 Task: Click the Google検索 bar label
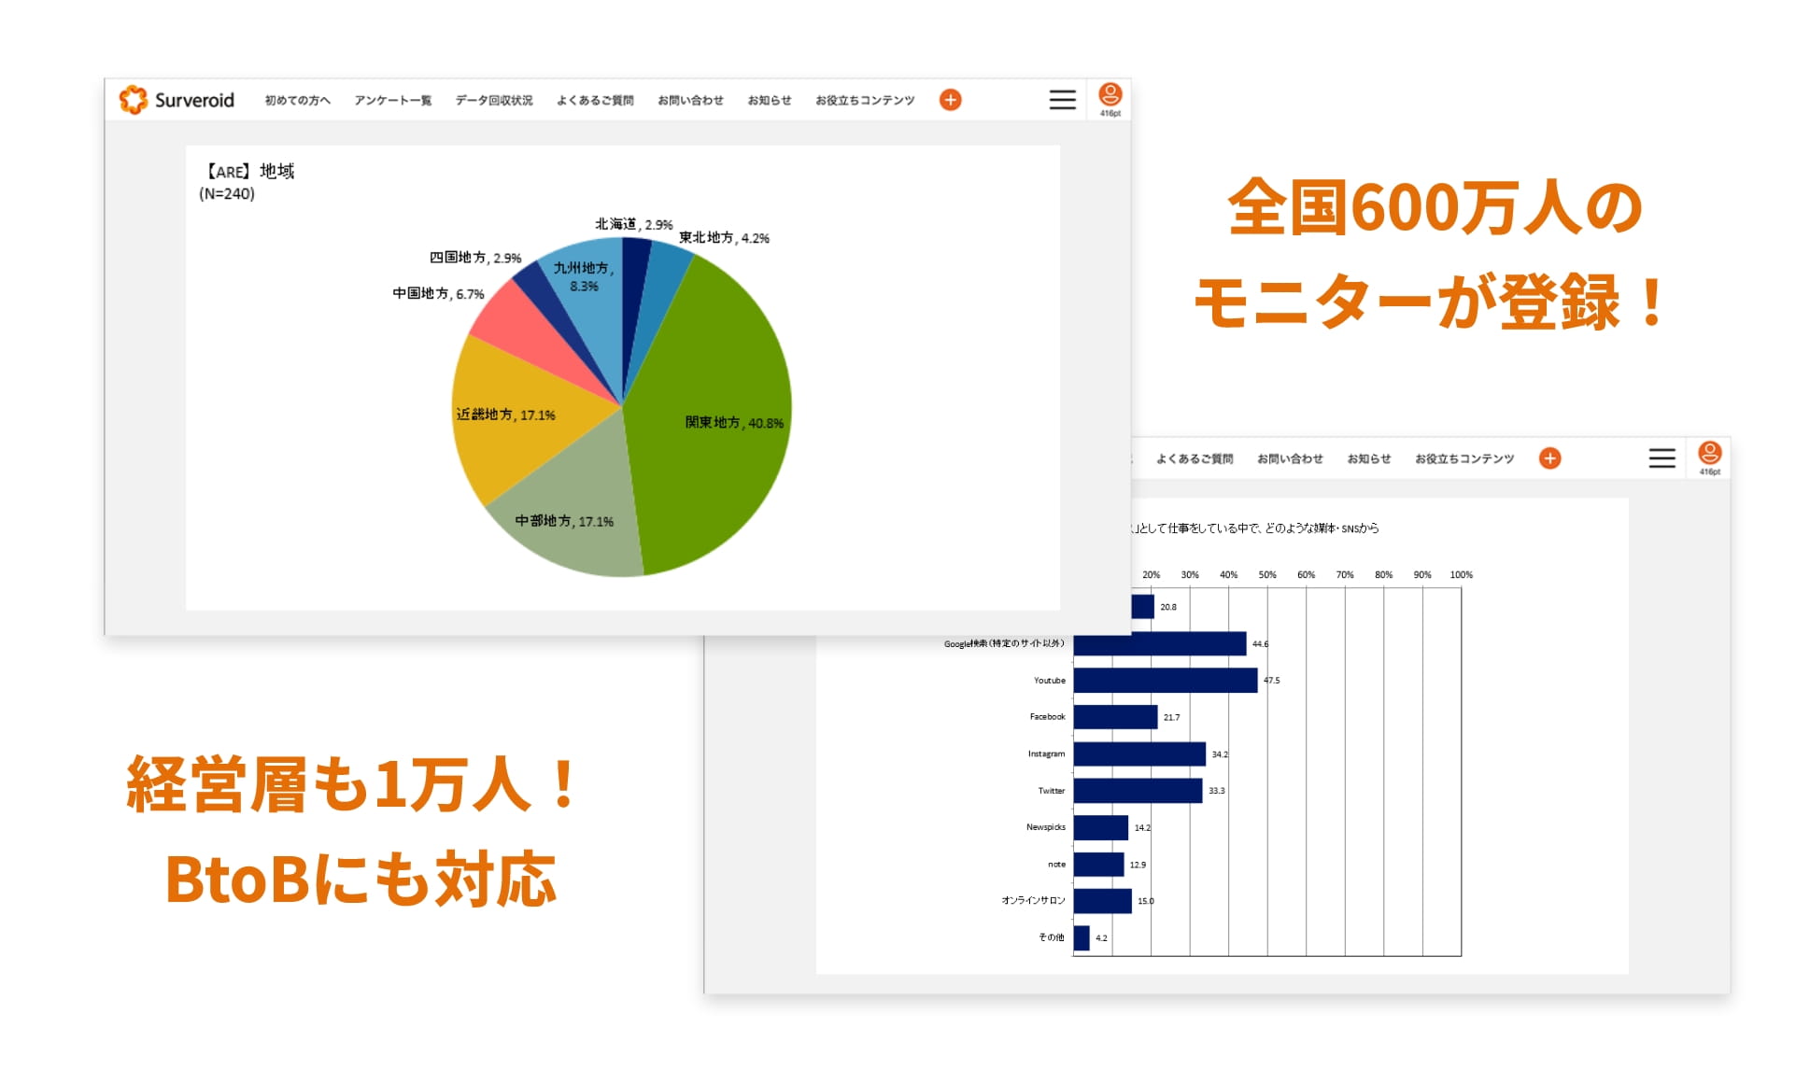coord(1004,643)
